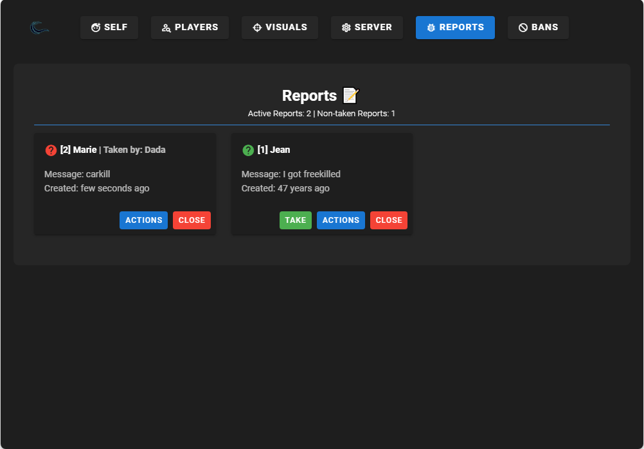This screenshot has width=644, height=449.
Task: Open the BANS tab
Action: tap(538, 27)
